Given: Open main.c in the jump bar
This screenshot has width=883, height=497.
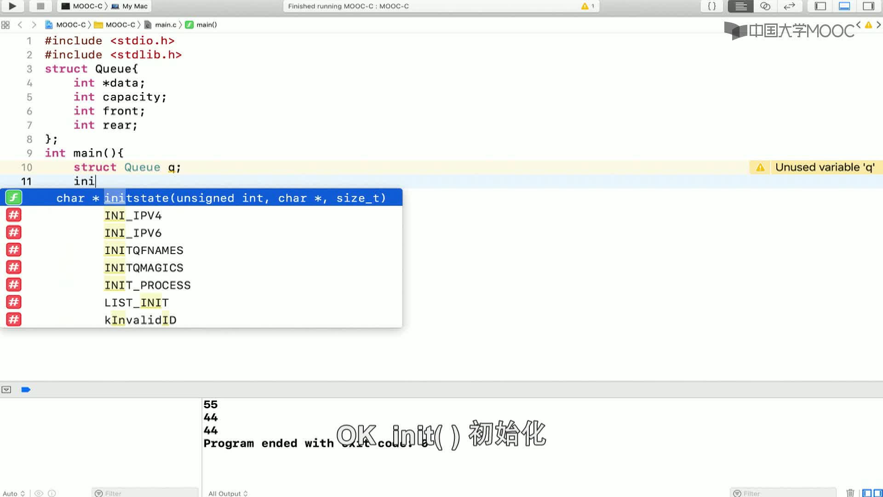Looking at the screenshot, I should 161,25.
